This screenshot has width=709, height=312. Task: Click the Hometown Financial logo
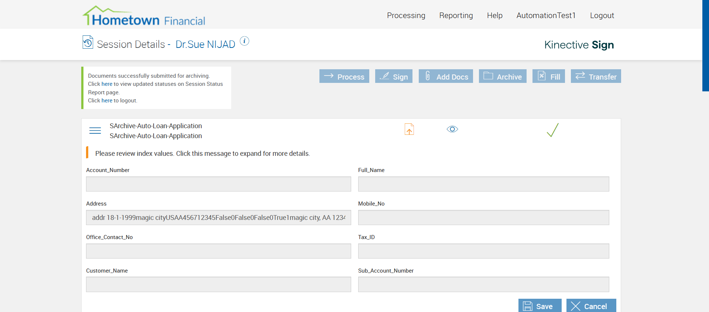pos(144,16)
